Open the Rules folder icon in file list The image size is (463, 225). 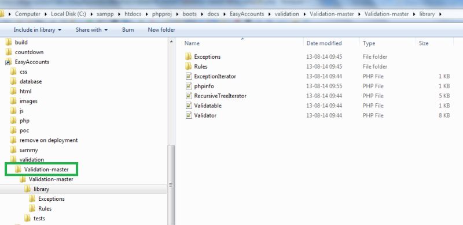click(x=189, y=66)
